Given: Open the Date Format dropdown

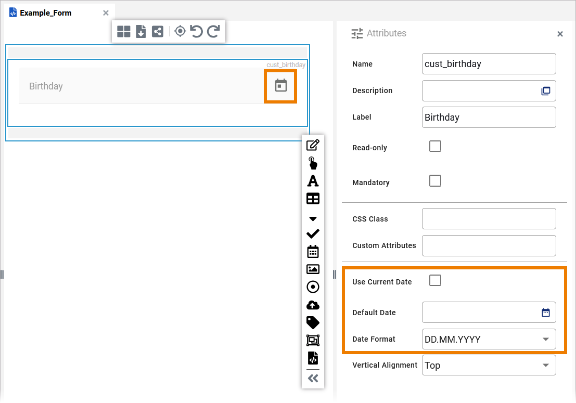Looking at the screenshot, I should [489, 340].
